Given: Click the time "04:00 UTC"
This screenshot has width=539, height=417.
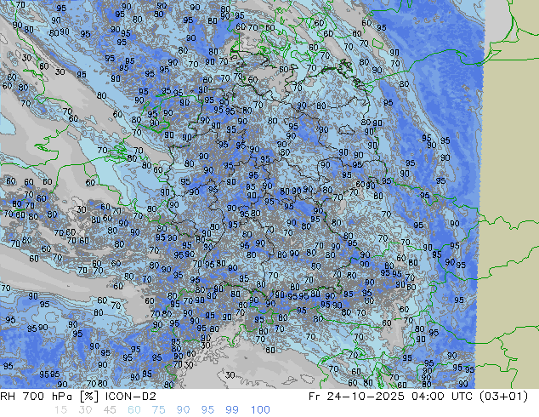Looking at the screenshot, I should pyautogui.click(x=443, y=397).
